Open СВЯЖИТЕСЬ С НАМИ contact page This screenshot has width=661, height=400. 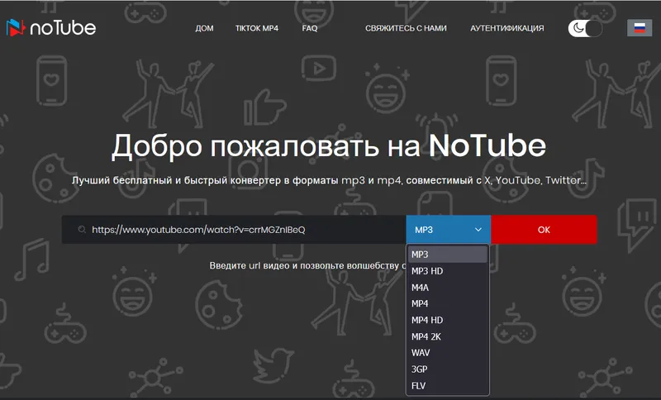(x=406, y=28)
